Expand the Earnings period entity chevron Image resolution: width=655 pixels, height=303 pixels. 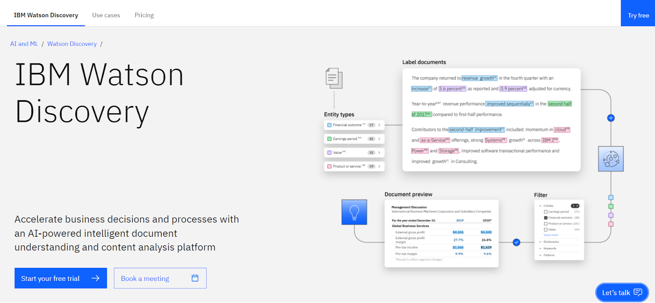[x=379, y=139]
